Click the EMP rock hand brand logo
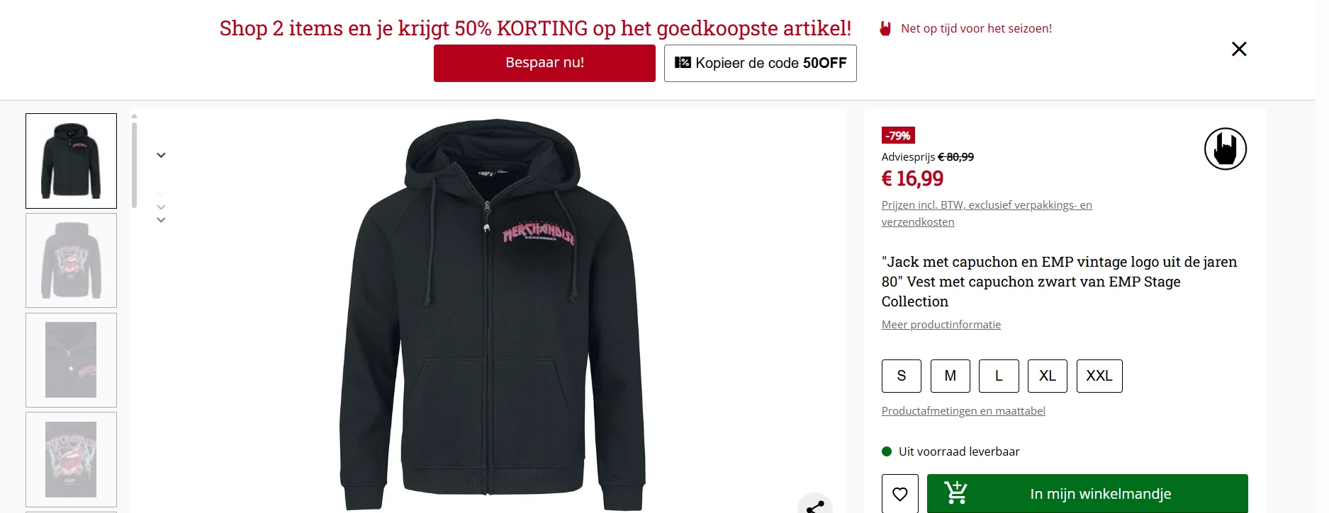The height and width of the screenshot is (513, 1329). 1225,149
